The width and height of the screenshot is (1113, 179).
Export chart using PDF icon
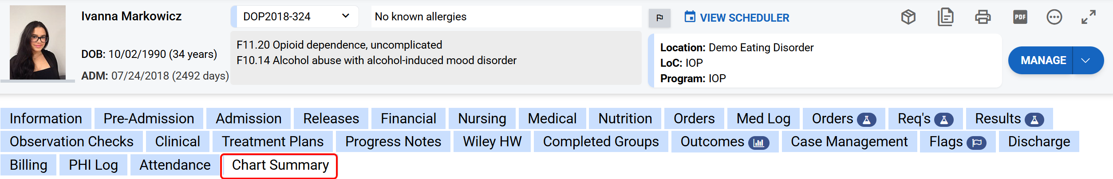point(1020,17)
